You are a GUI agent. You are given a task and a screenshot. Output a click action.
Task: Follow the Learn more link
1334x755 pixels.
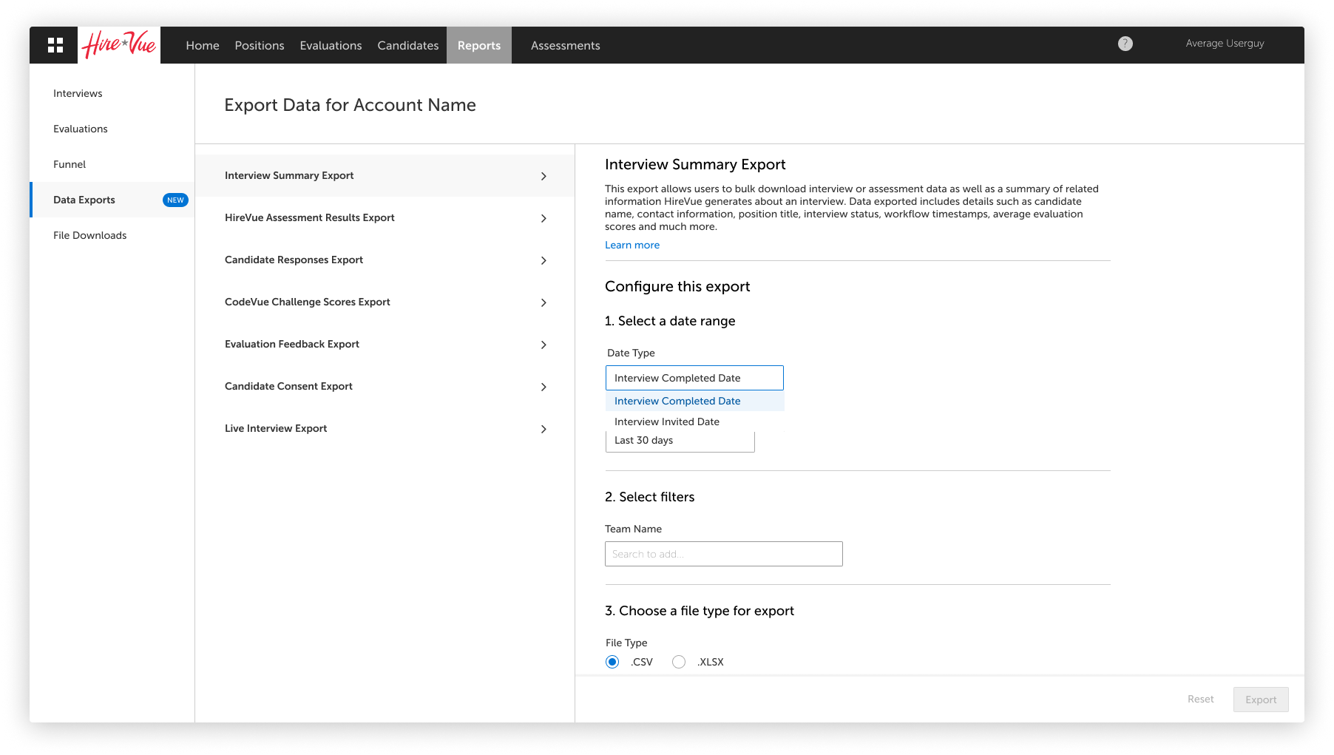pyautogui.click(x=632, y=245)
